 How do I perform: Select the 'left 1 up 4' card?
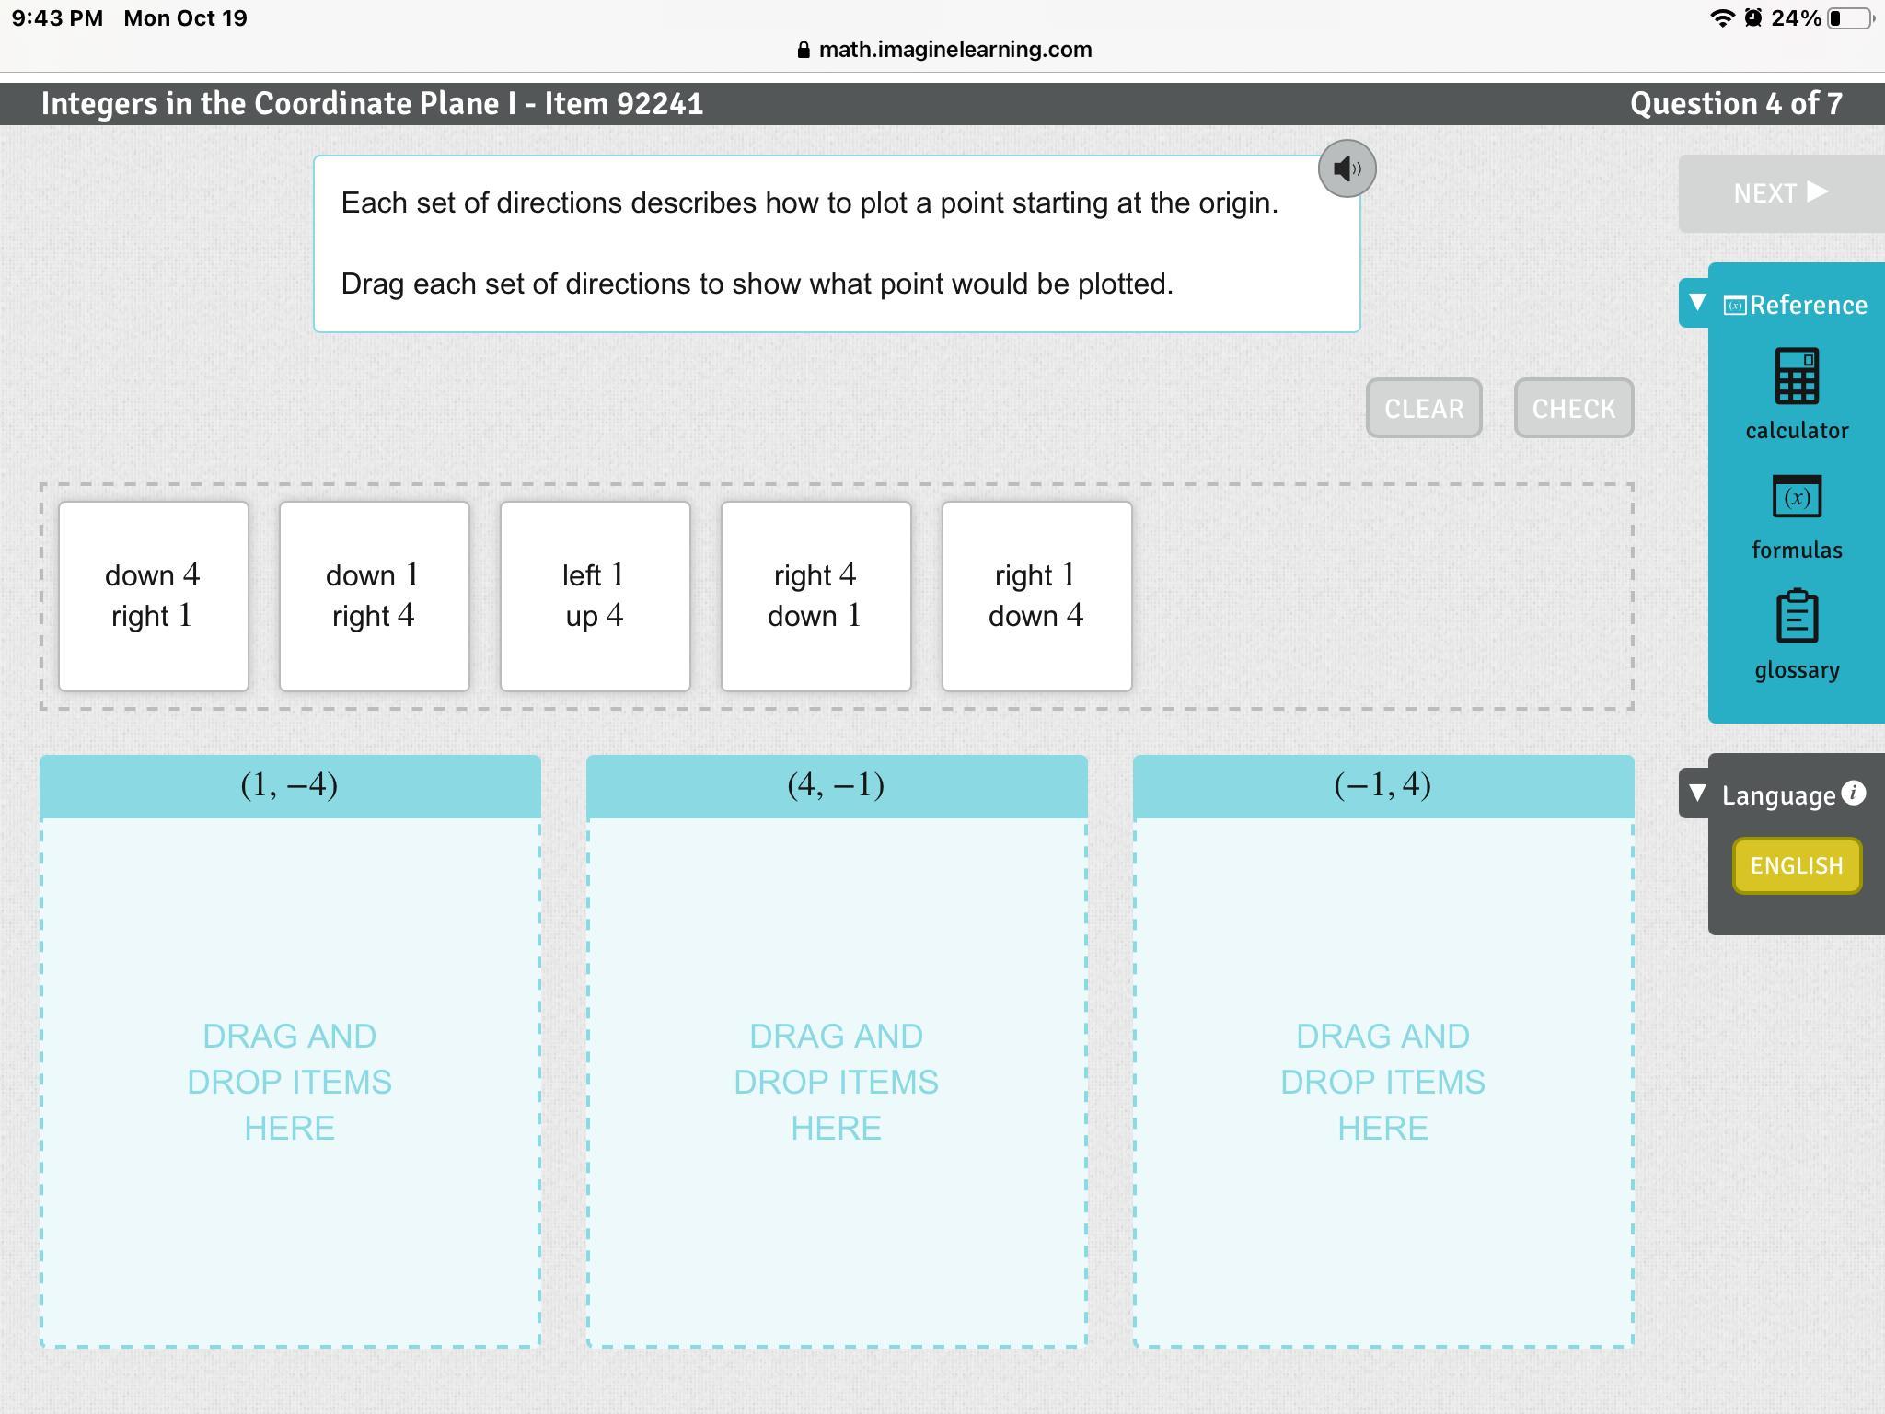coord(596,597)
